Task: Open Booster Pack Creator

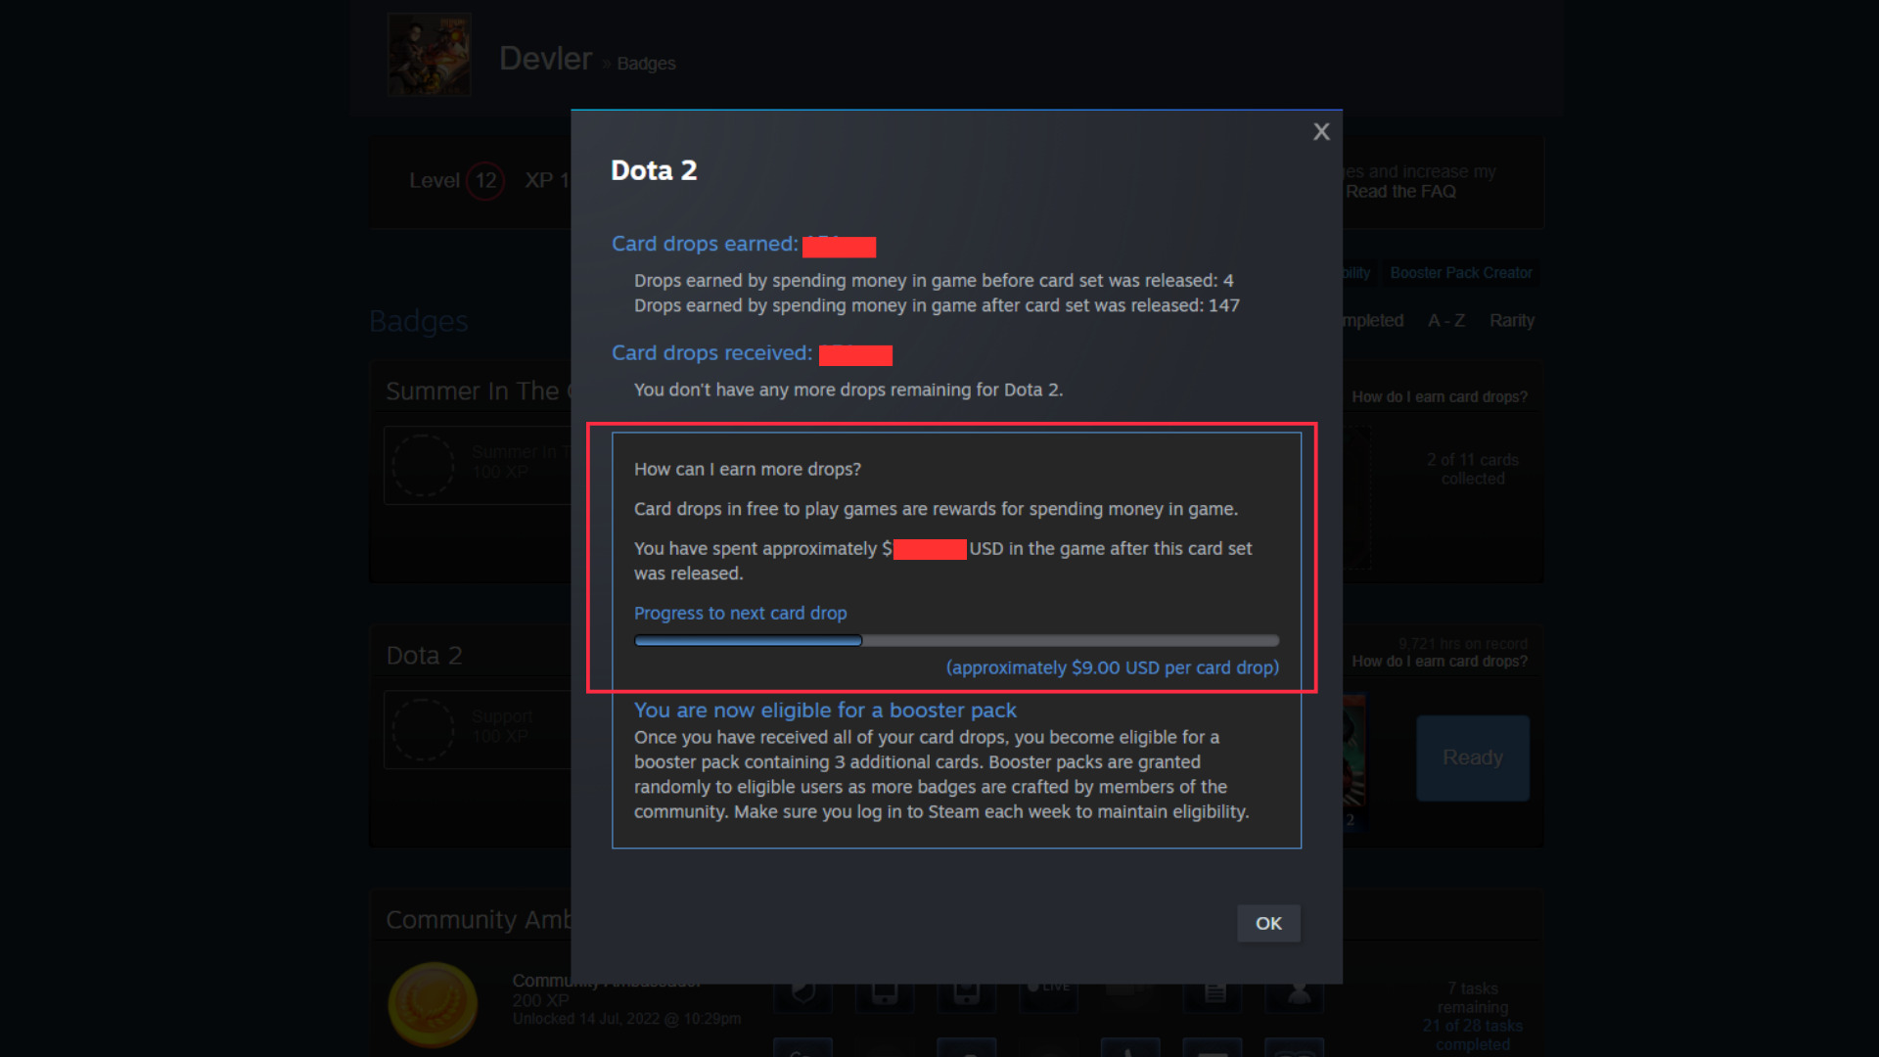Action: [1461, 273]
